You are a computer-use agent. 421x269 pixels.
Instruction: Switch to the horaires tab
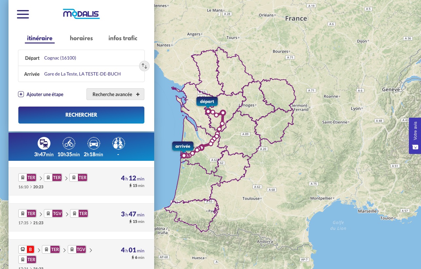tap(81, 38)
